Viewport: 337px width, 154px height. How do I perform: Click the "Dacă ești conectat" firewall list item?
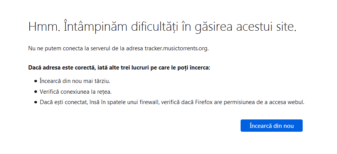(x=172, y=103)
